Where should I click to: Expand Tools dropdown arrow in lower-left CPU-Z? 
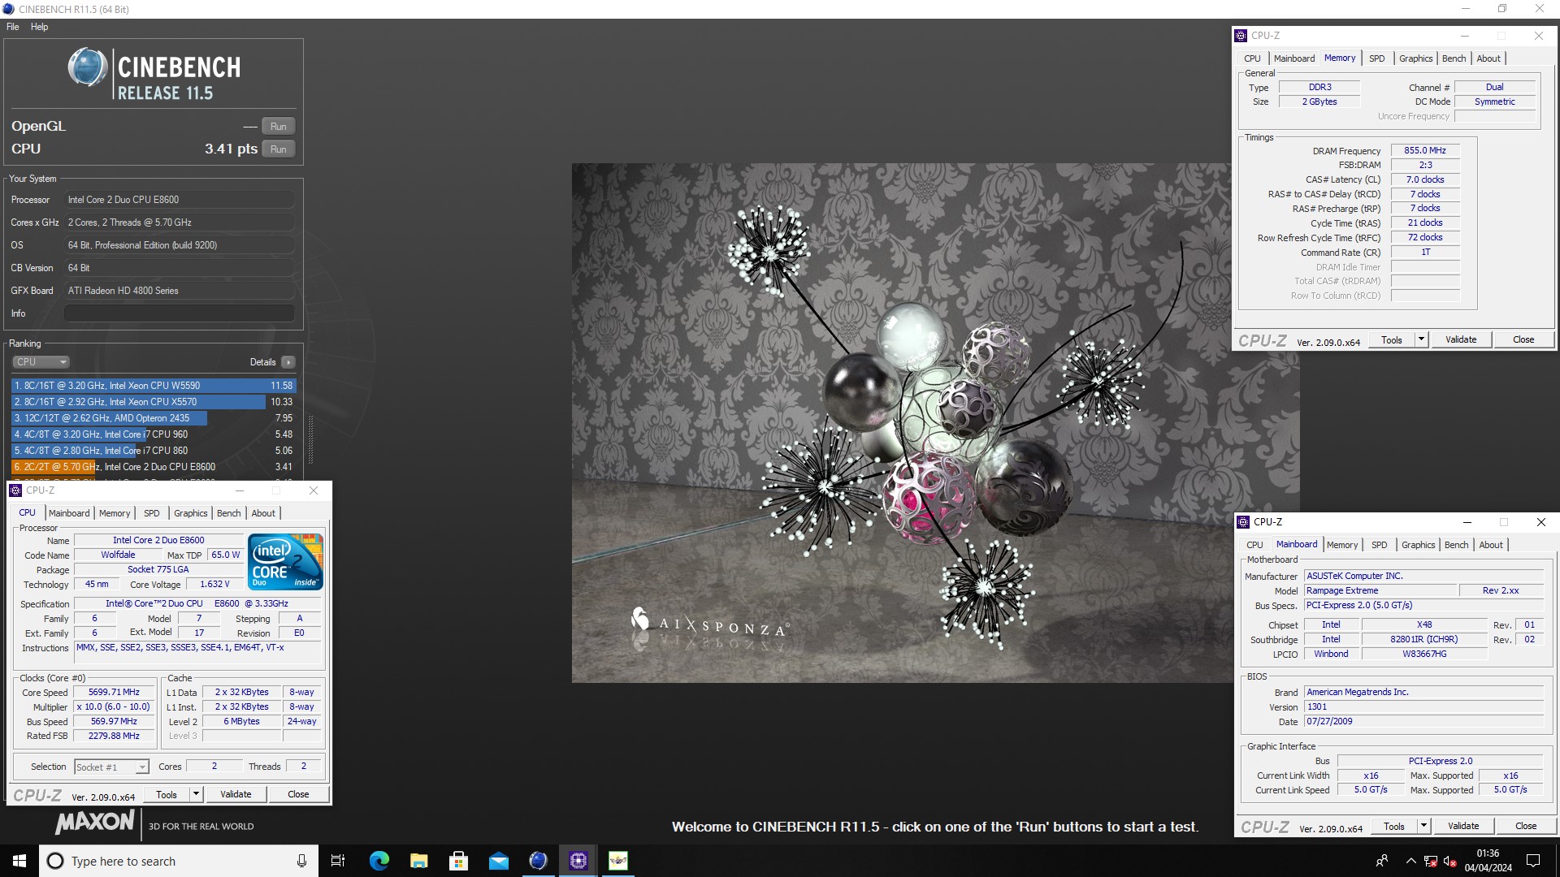(x=196, y=795)
